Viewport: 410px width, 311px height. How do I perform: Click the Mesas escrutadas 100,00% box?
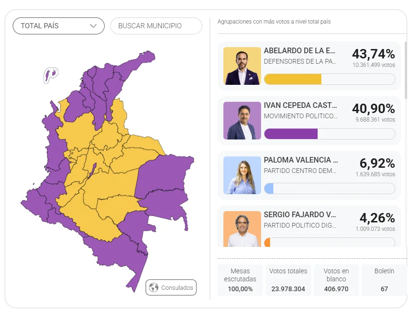[240, 280]
